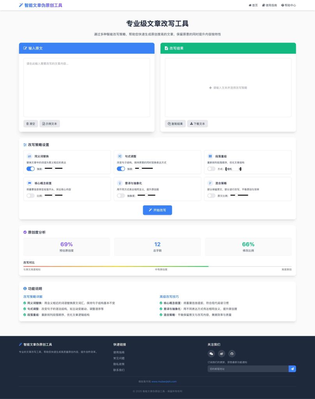This screenshot has width=315, height=399.
Task: Open the footer 联系我们 link
Action: click(119, 370)
